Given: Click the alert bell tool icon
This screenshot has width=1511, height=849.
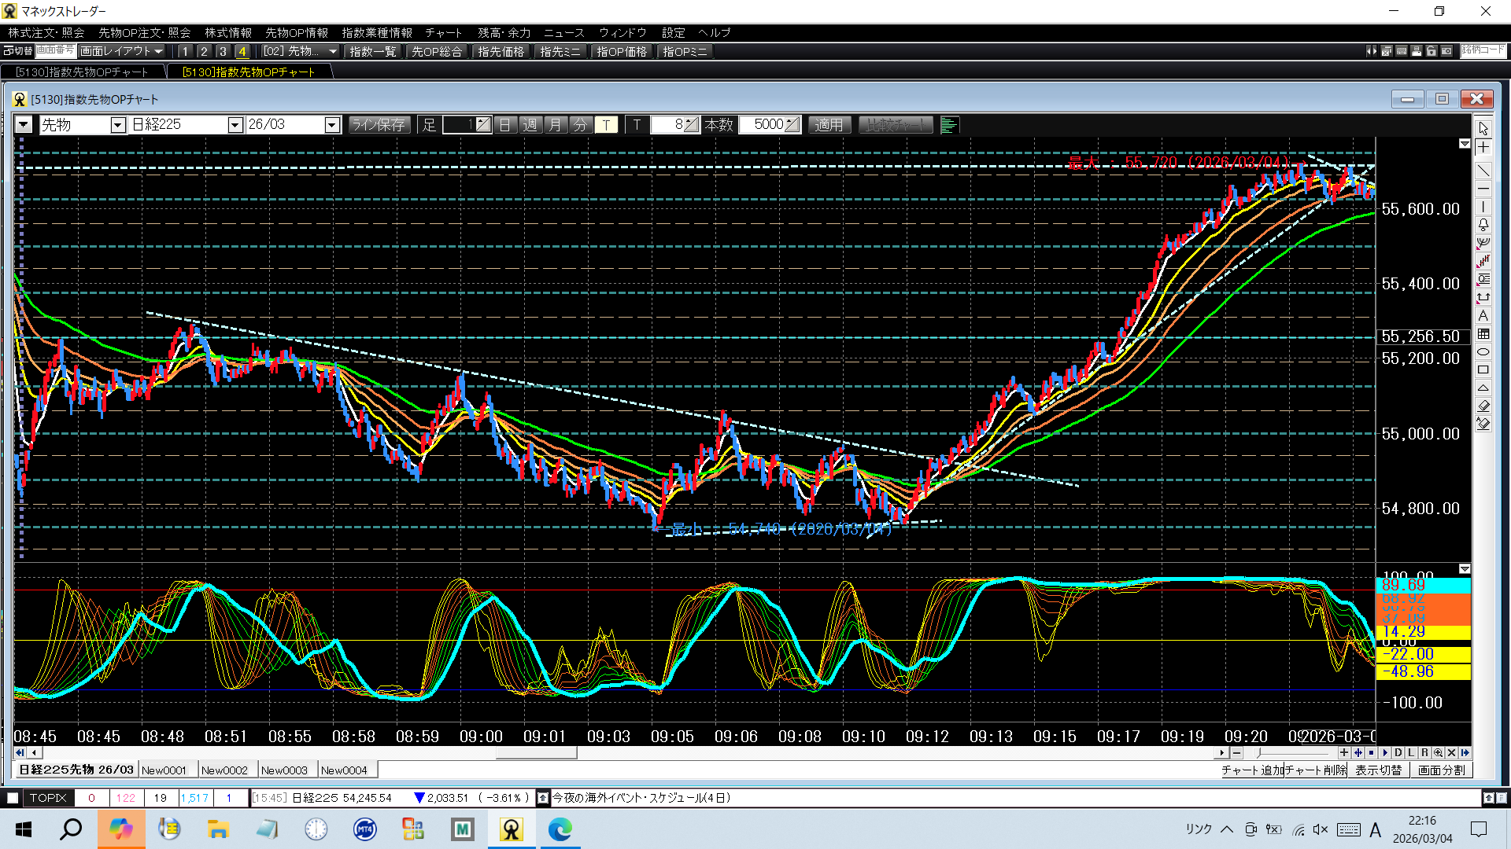Looking at the screenshot, I should (x=1483, y=225).
